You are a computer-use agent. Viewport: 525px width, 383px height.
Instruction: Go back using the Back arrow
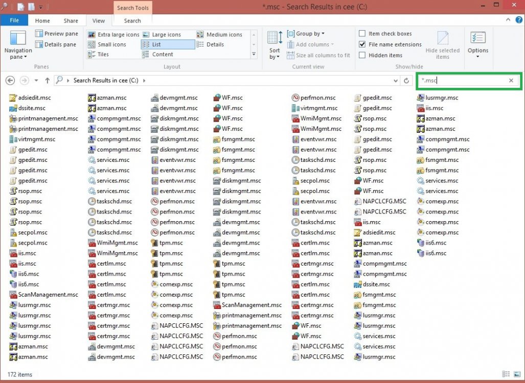pyautogui.click(x=10, y=81)
